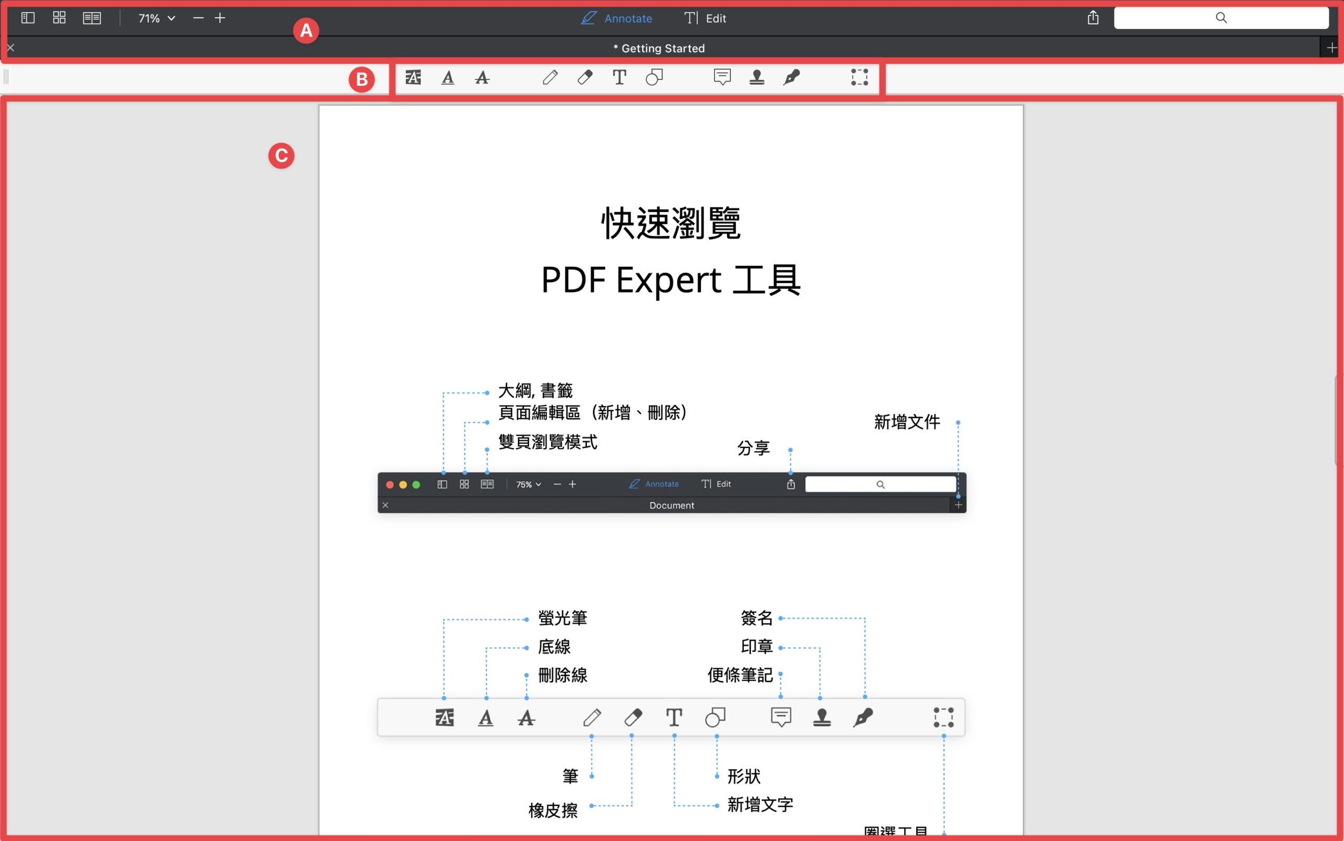Click the vertical scrollbar on the right
This screenshot has width=1344, height=841.
1339,421
